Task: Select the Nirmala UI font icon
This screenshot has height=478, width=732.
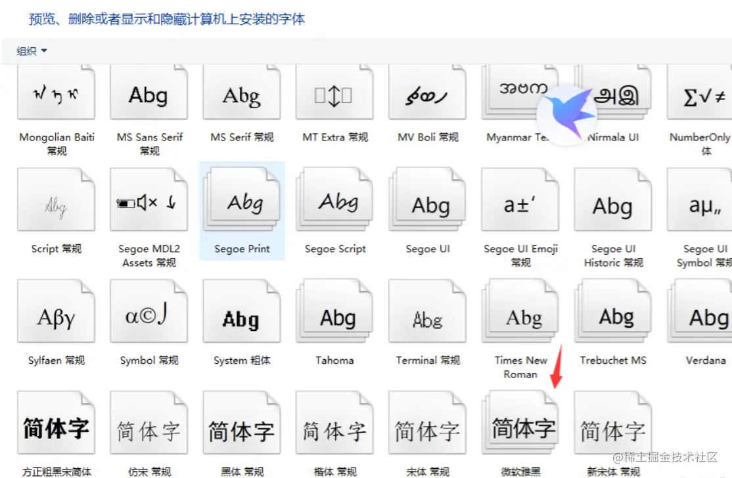Action: 613,93
